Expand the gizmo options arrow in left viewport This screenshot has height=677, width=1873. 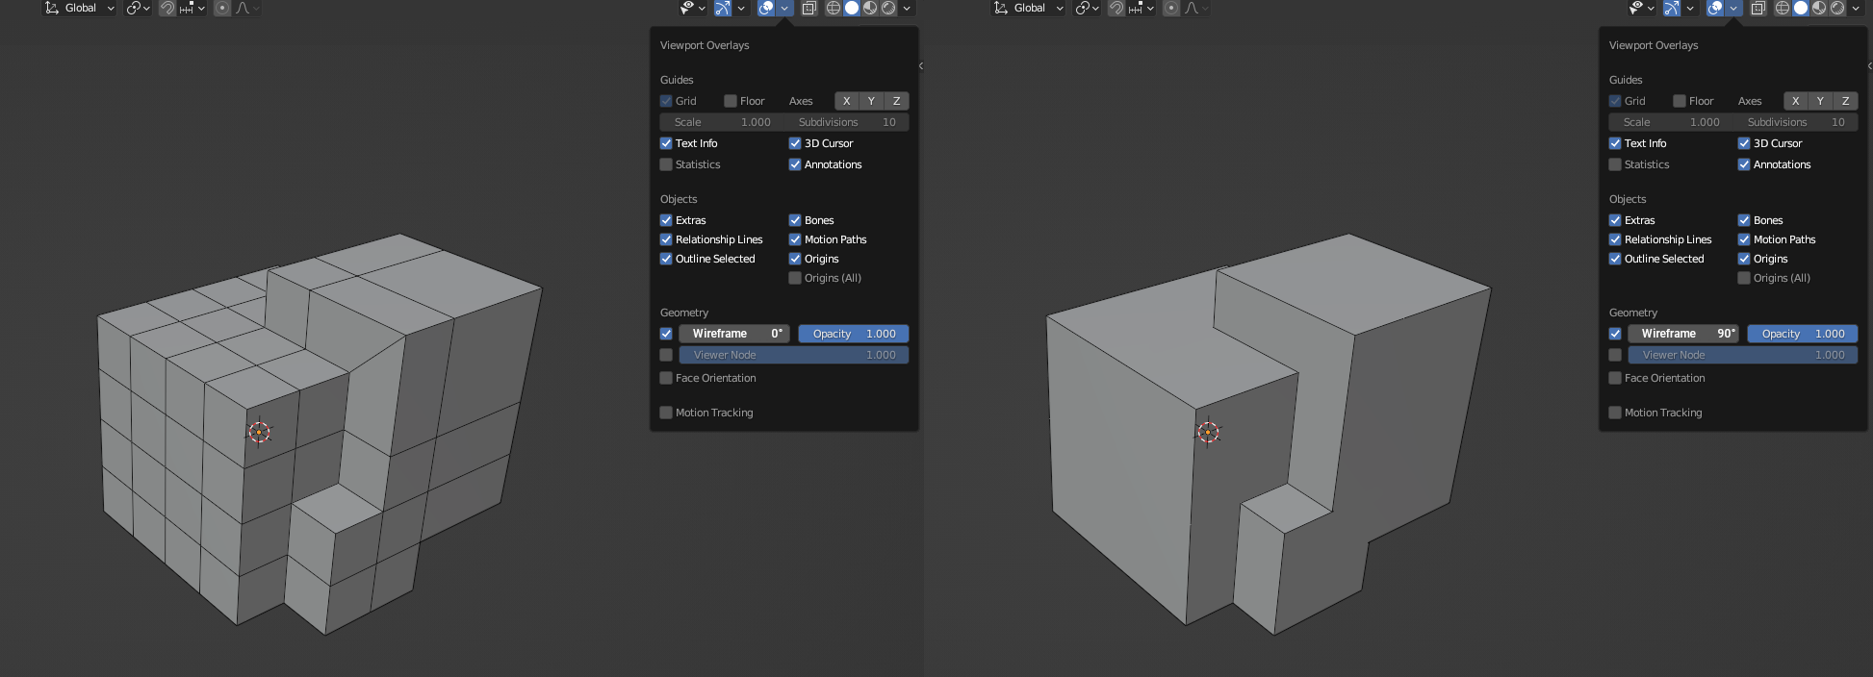pyautogui.click(x=741, y=8)
